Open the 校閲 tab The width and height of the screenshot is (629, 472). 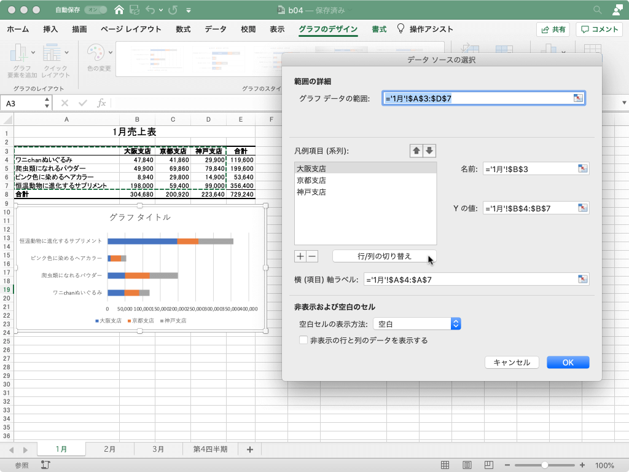(248, 29)
